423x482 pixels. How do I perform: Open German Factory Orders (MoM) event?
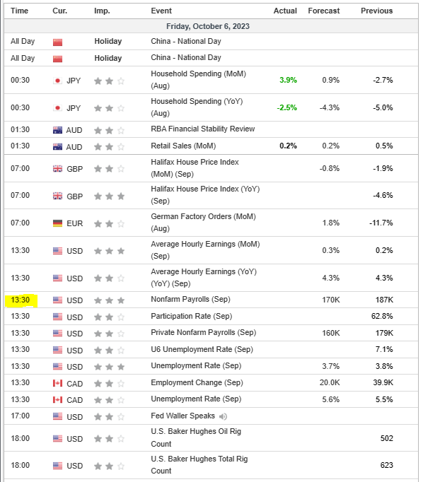click(203, 222)
